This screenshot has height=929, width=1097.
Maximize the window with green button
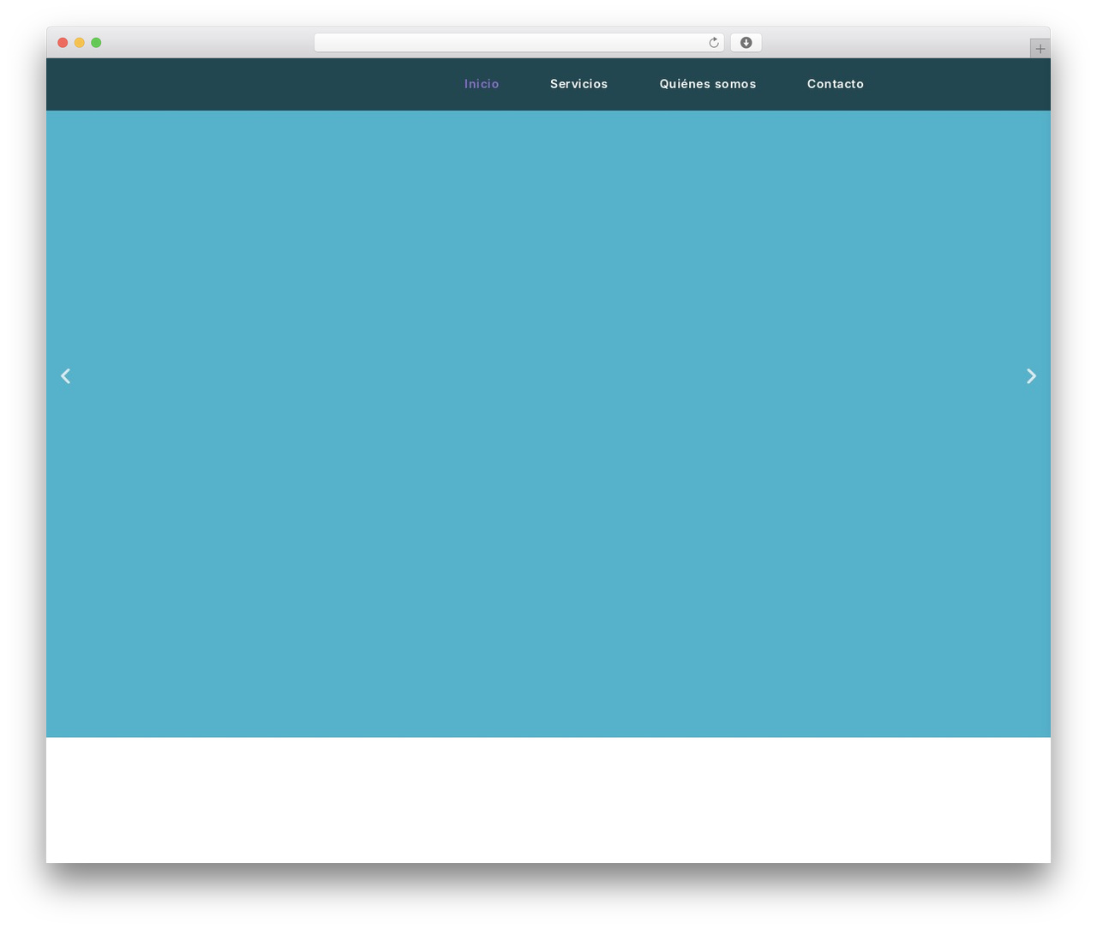(x=96, y=43)
